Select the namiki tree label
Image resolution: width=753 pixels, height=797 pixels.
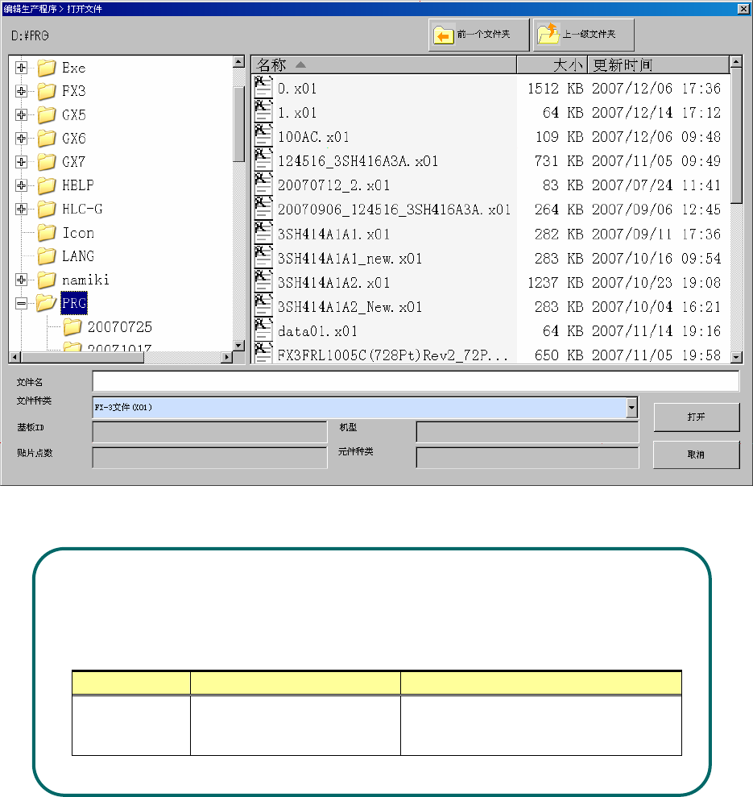coord(85,280)
